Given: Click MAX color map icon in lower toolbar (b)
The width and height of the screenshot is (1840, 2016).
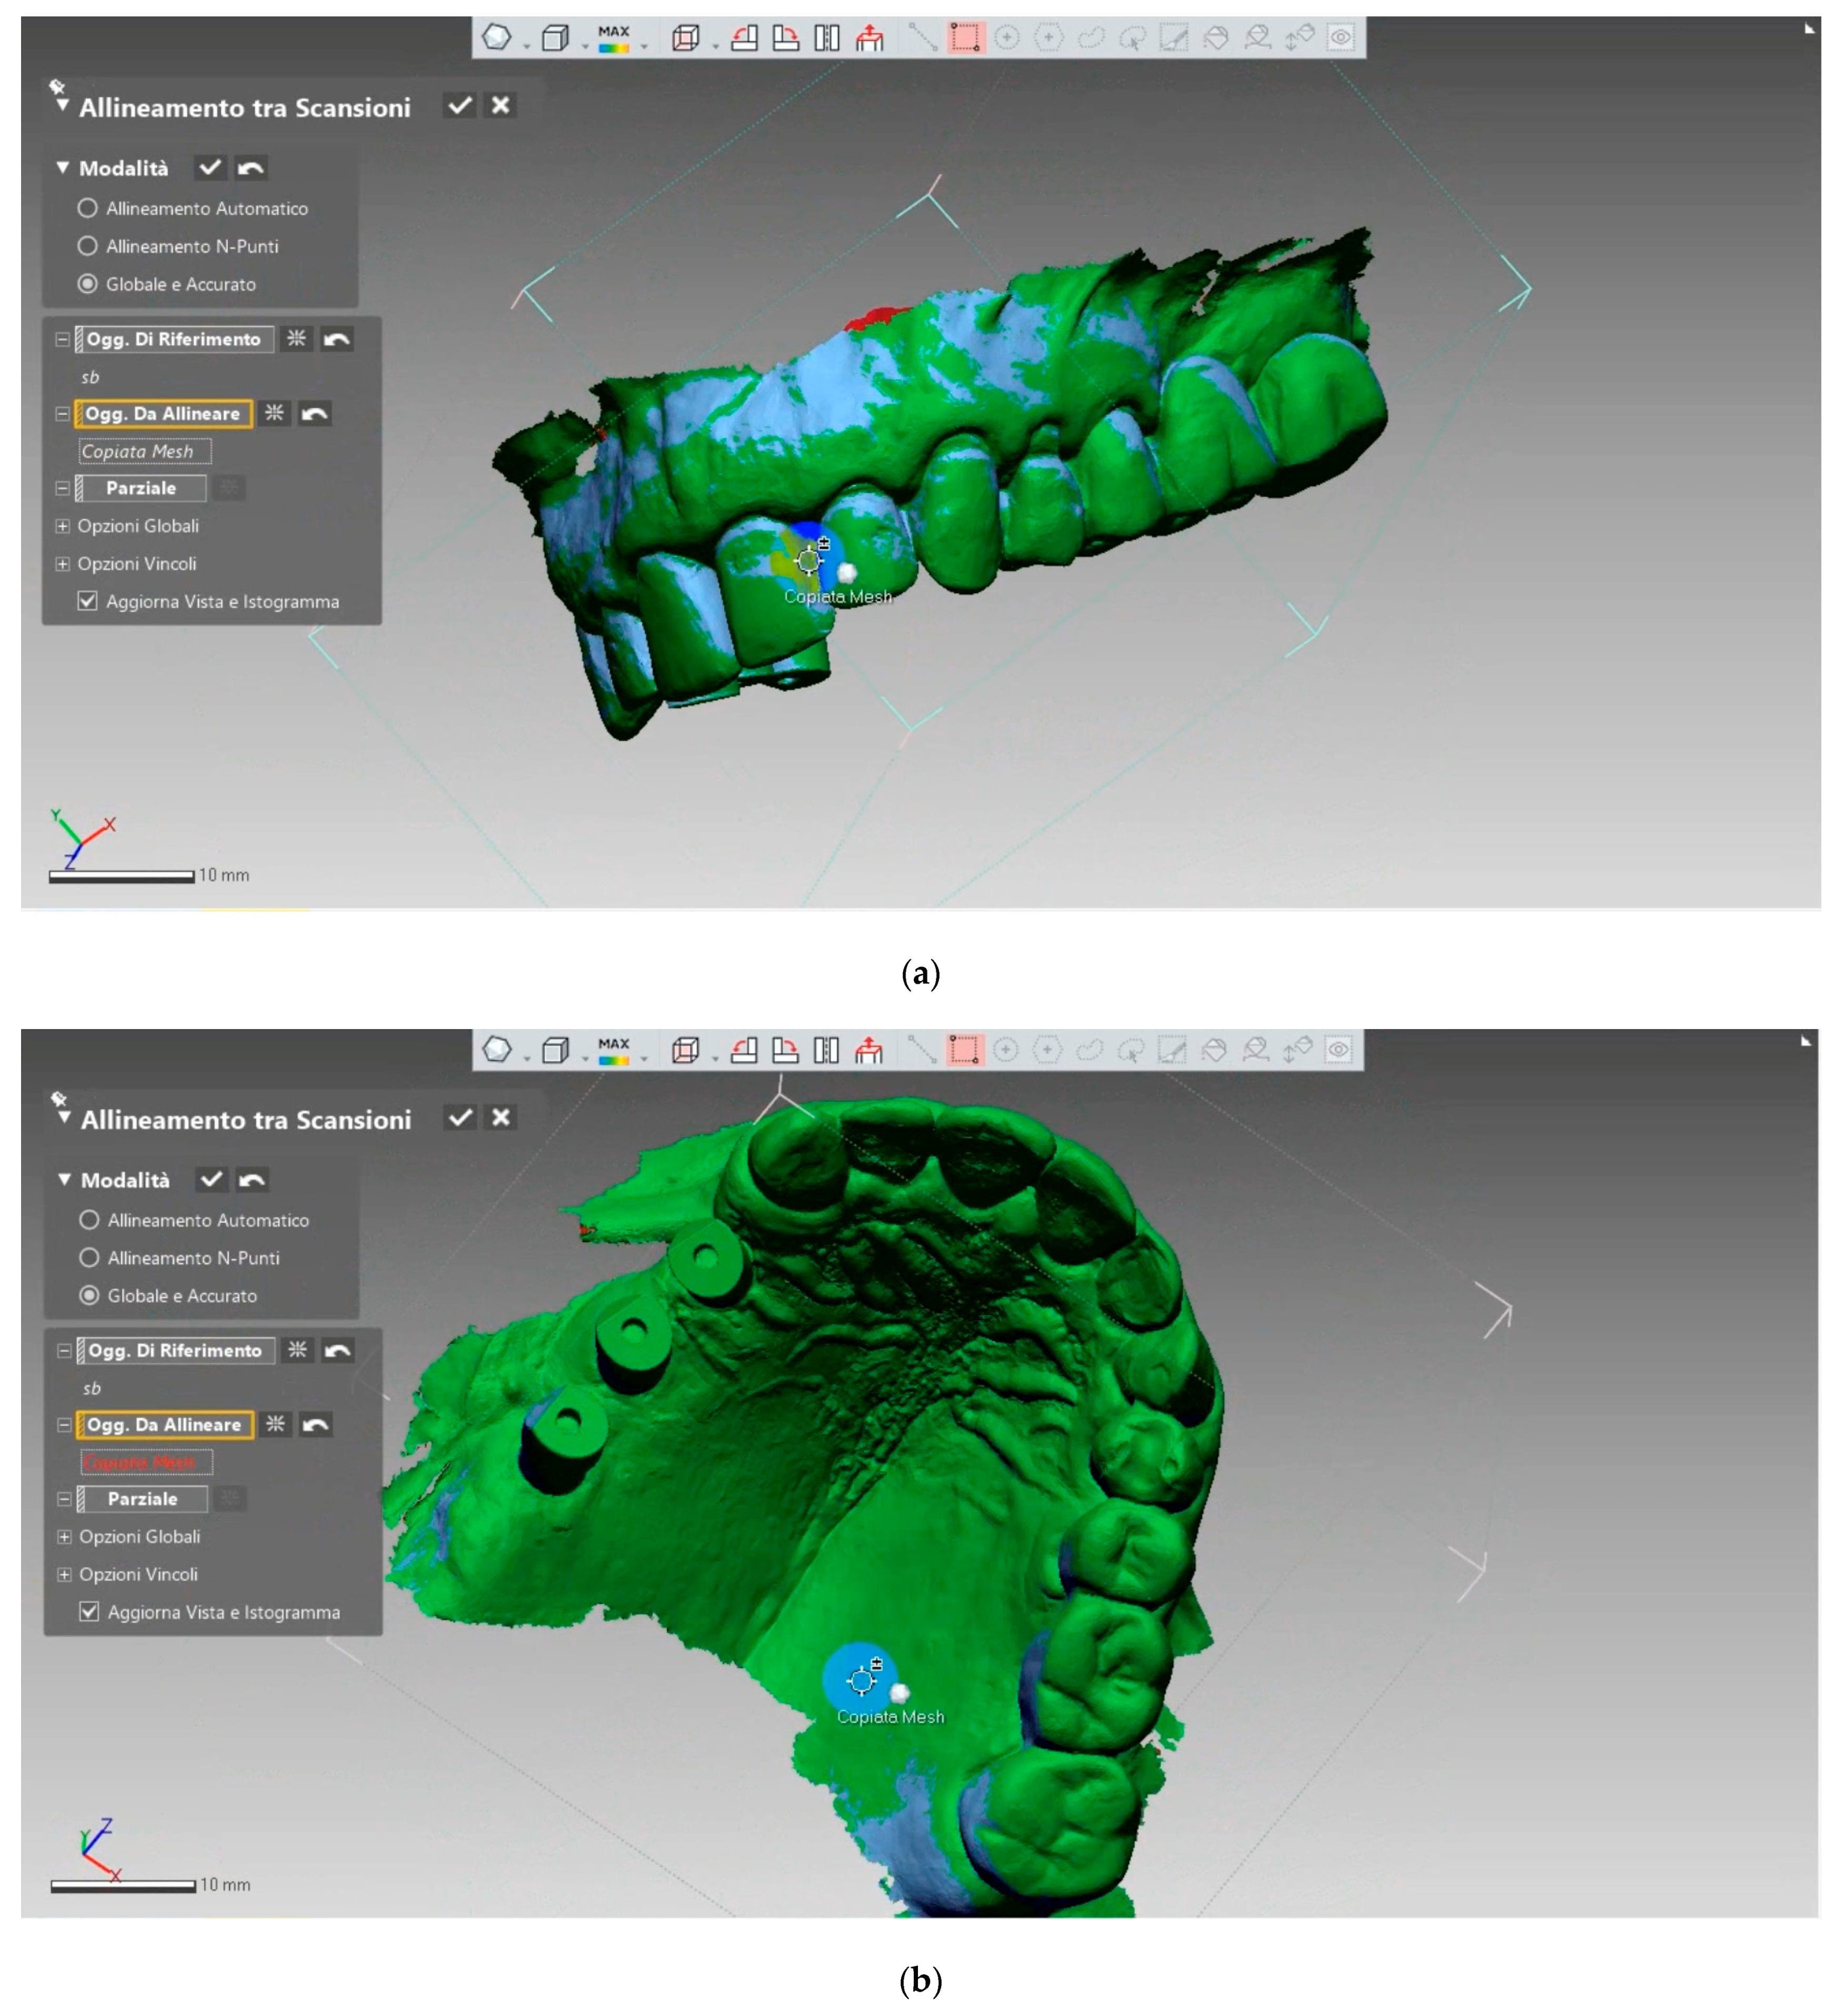Looking at the screenshot, I should coord(613,1049).
